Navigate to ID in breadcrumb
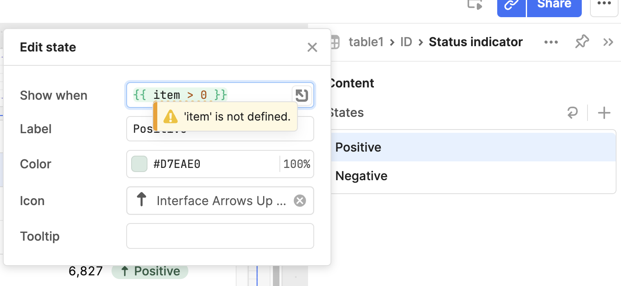 (406, 42)
